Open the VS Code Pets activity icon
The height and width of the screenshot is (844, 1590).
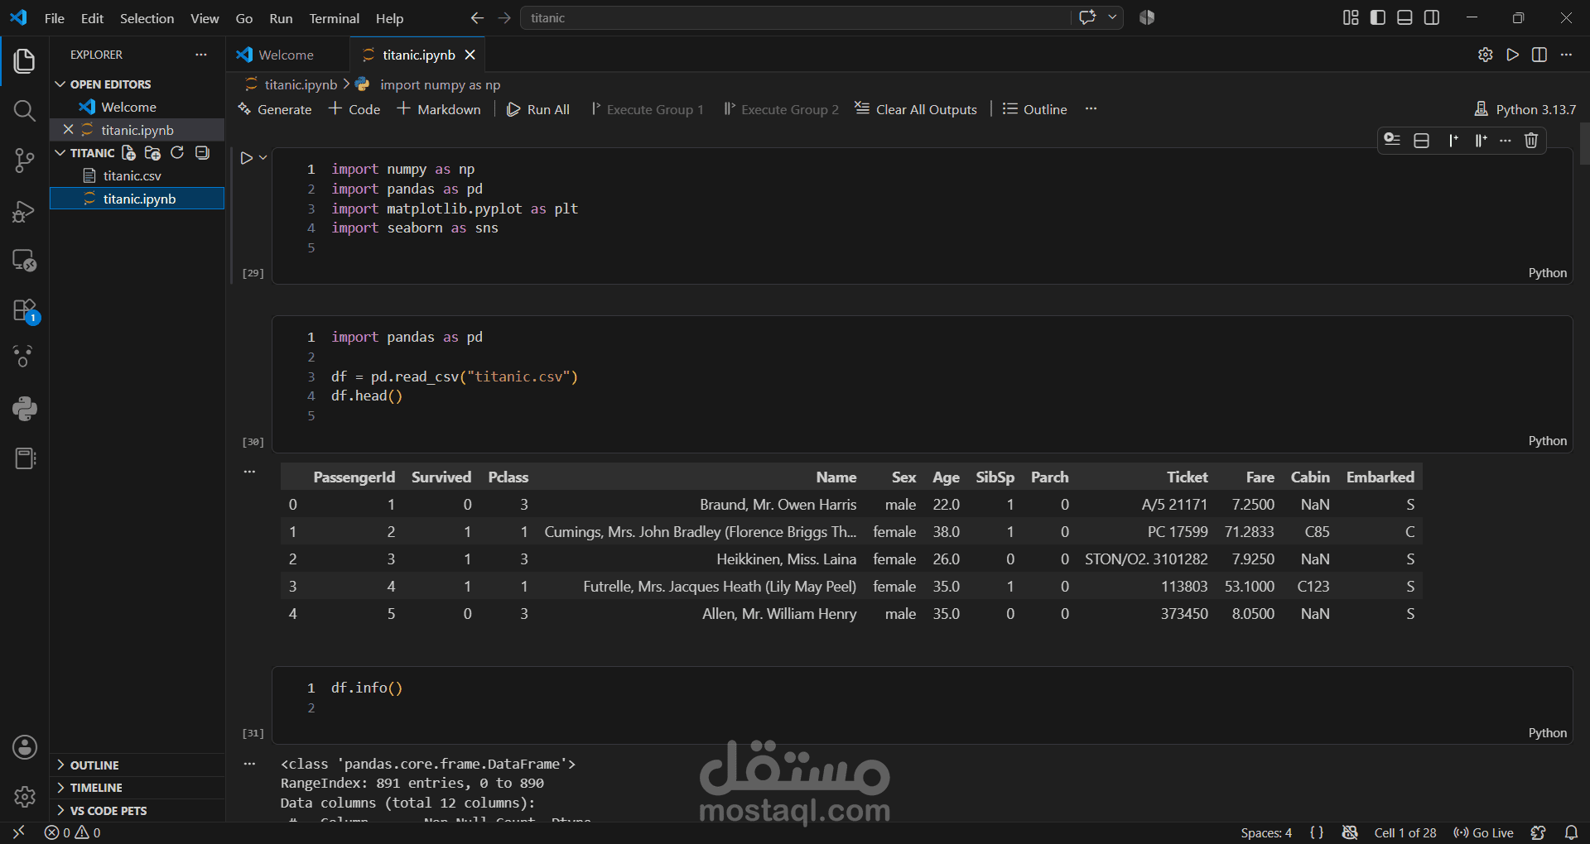coord(23,357)
